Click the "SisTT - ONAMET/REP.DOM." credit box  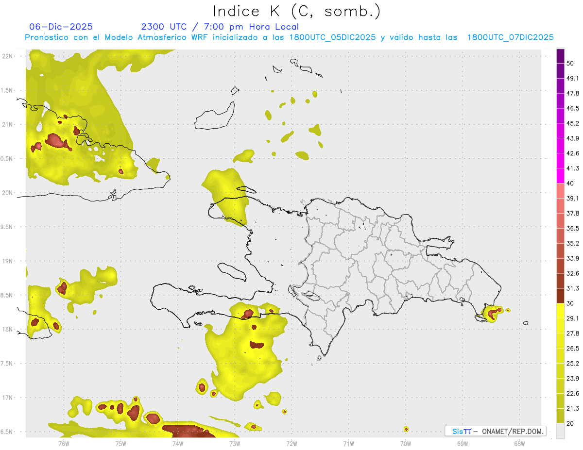495,431
